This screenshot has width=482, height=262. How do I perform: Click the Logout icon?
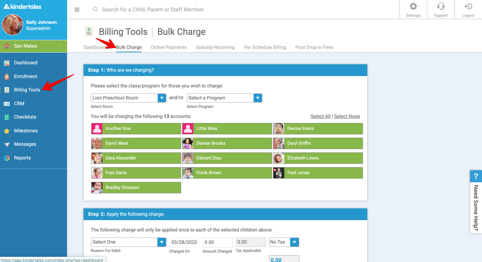point(468,7)
